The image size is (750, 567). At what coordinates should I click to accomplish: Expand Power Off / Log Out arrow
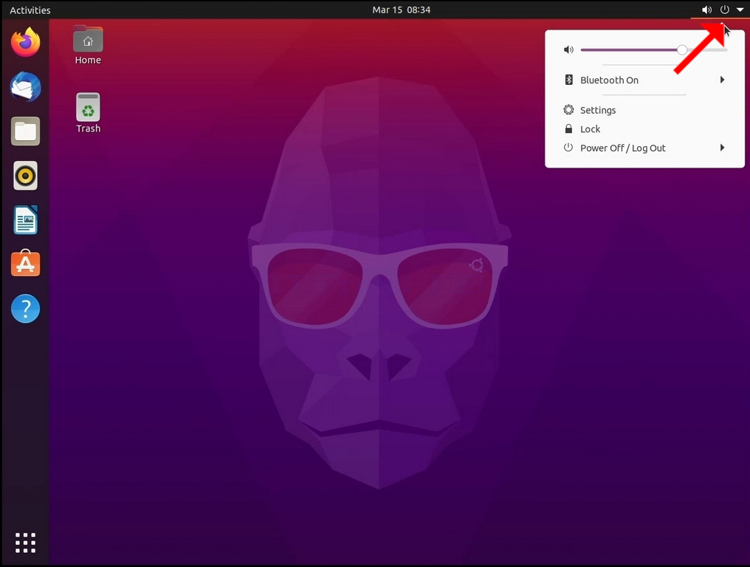722,148
